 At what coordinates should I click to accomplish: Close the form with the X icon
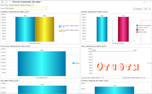[x=150, y=2]
